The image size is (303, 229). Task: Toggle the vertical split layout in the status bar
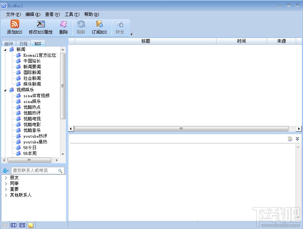tap(13, 225)
